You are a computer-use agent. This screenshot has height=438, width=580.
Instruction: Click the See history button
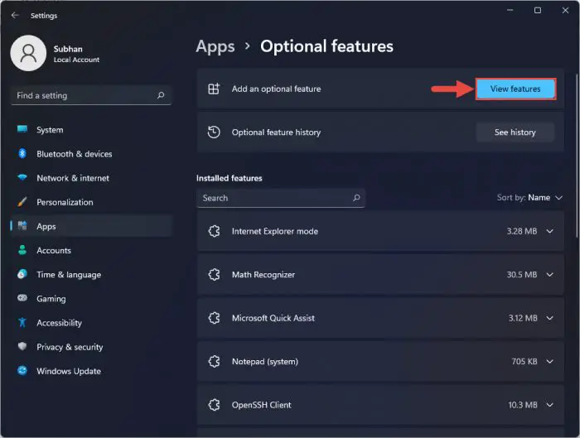[515, 132]
